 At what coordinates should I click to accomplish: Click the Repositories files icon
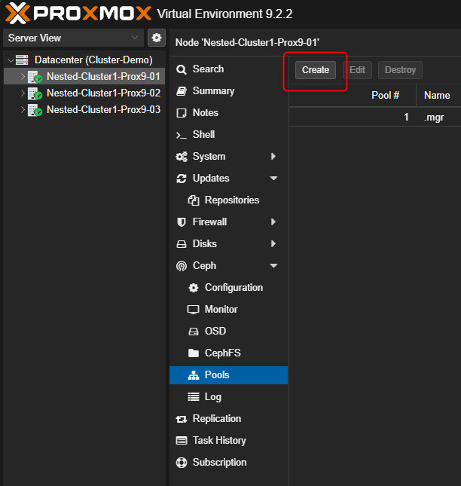point(194,200)
